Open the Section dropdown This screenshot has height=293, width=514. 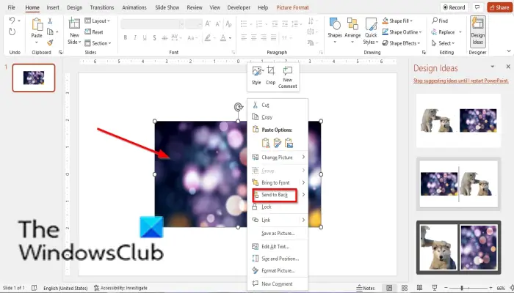tap(98, 43)
